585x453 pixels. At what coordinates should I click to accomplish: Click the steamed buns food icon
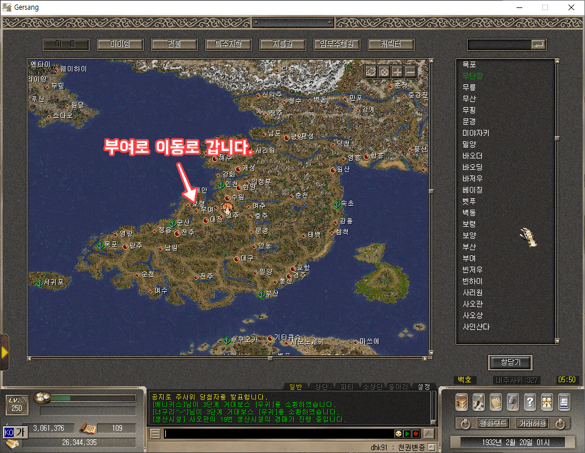click(43, 398)
